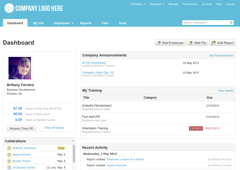The image size is (240, 170).
Task: Click the cake icon next to Buckley Perkes
Action: [9, 161]
